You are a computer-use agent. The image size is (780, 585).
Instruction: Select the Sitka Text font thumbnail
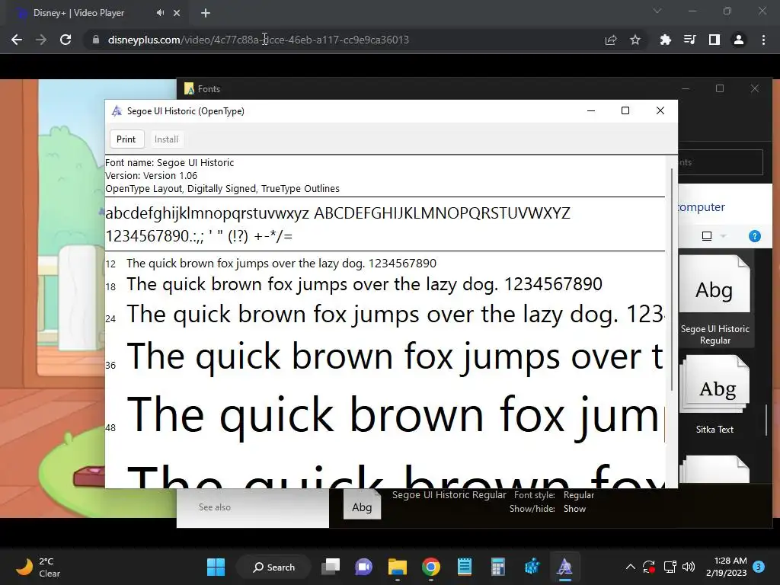[715, 395]
